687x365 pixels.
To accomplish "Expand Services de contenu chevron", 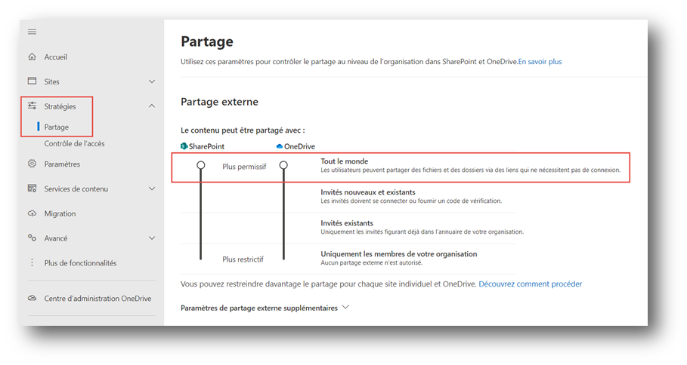I will click(x=152, y=189).
